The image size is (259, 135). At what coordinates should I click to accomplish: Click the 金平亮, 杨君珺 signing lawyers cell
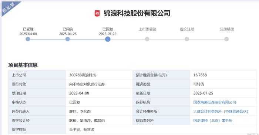point(161,129)
